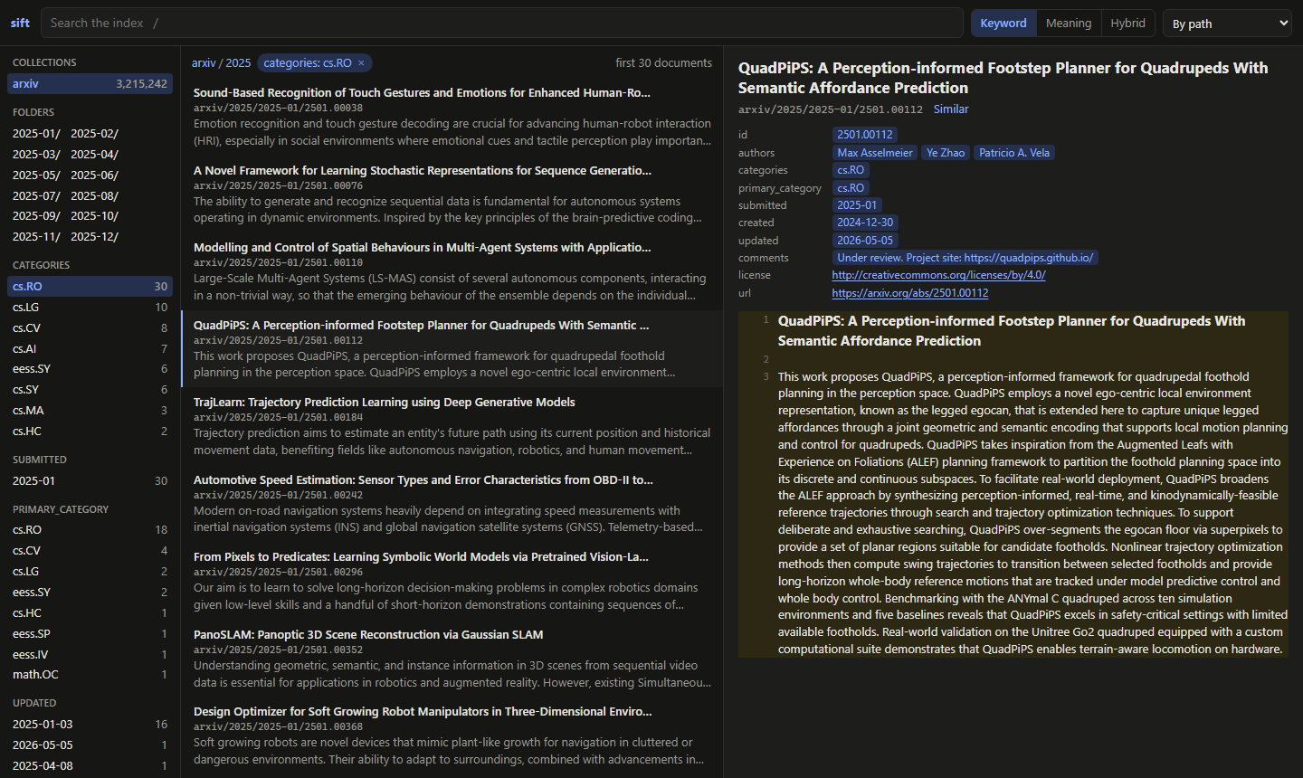Focus the Search the index field
Screen dimensions: 1303x778
click(502, 23)
